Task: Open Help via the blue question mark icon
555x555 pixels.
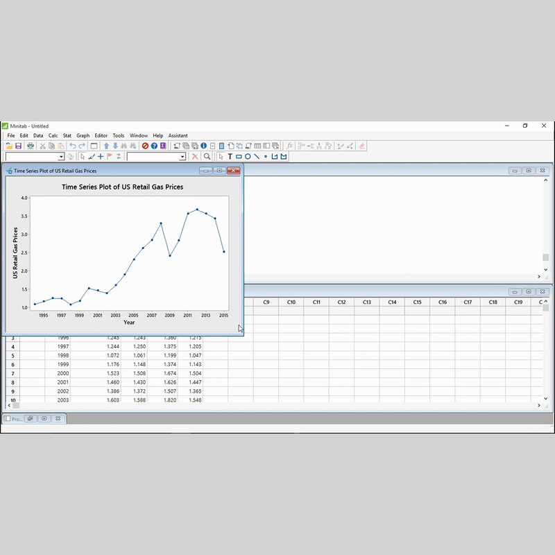Action: click(154, 146)
